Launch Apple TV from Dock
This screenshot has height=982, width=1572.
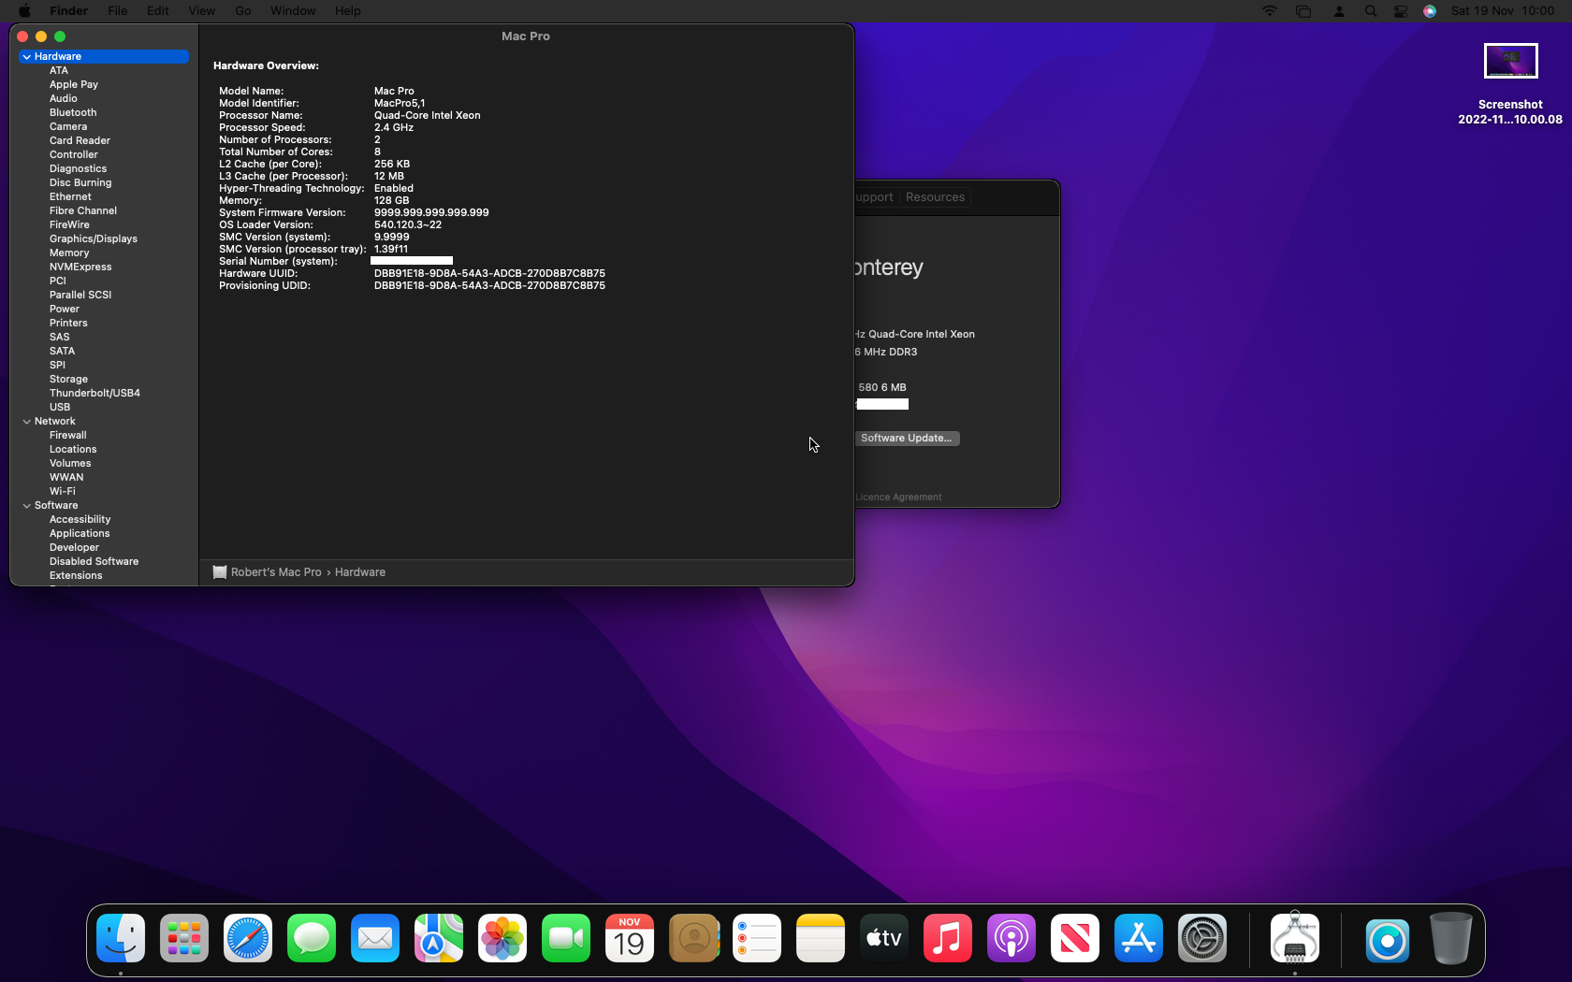tap(884, 938)
